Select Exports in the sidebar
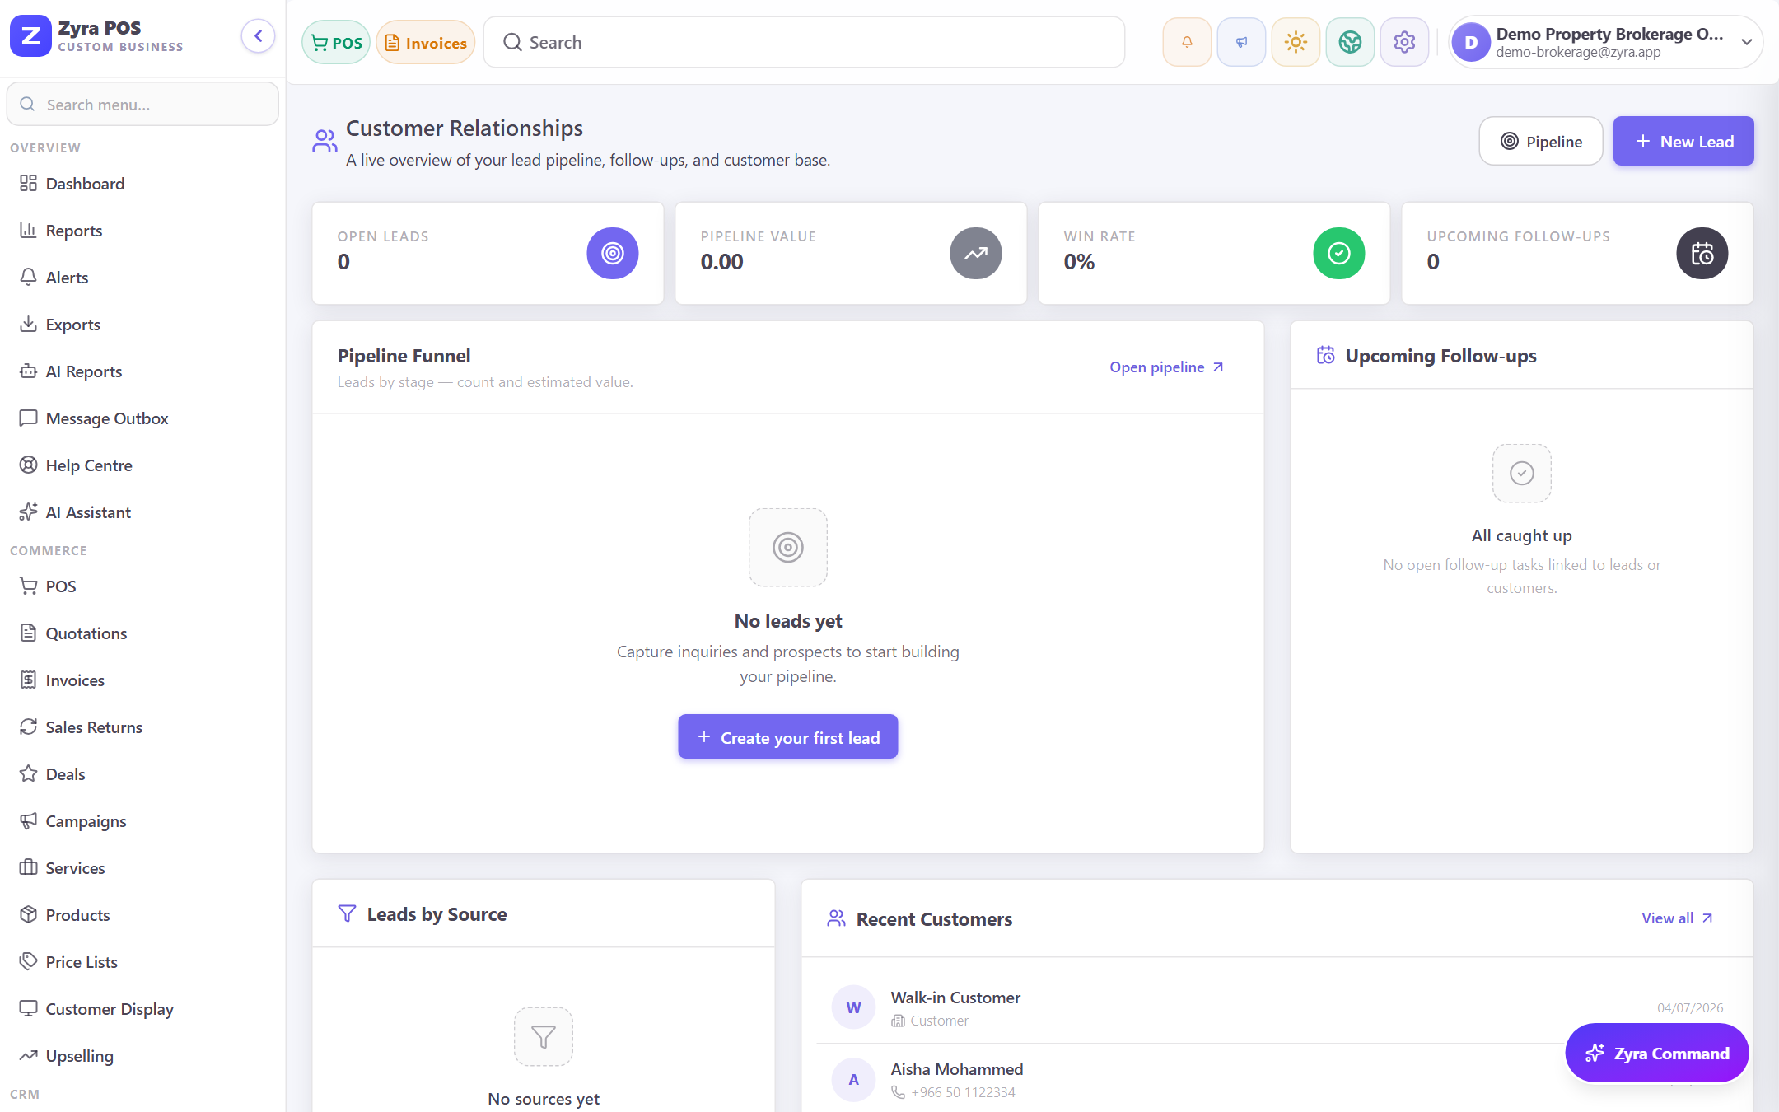1779x1112 pixels. [x=142, y=325]
